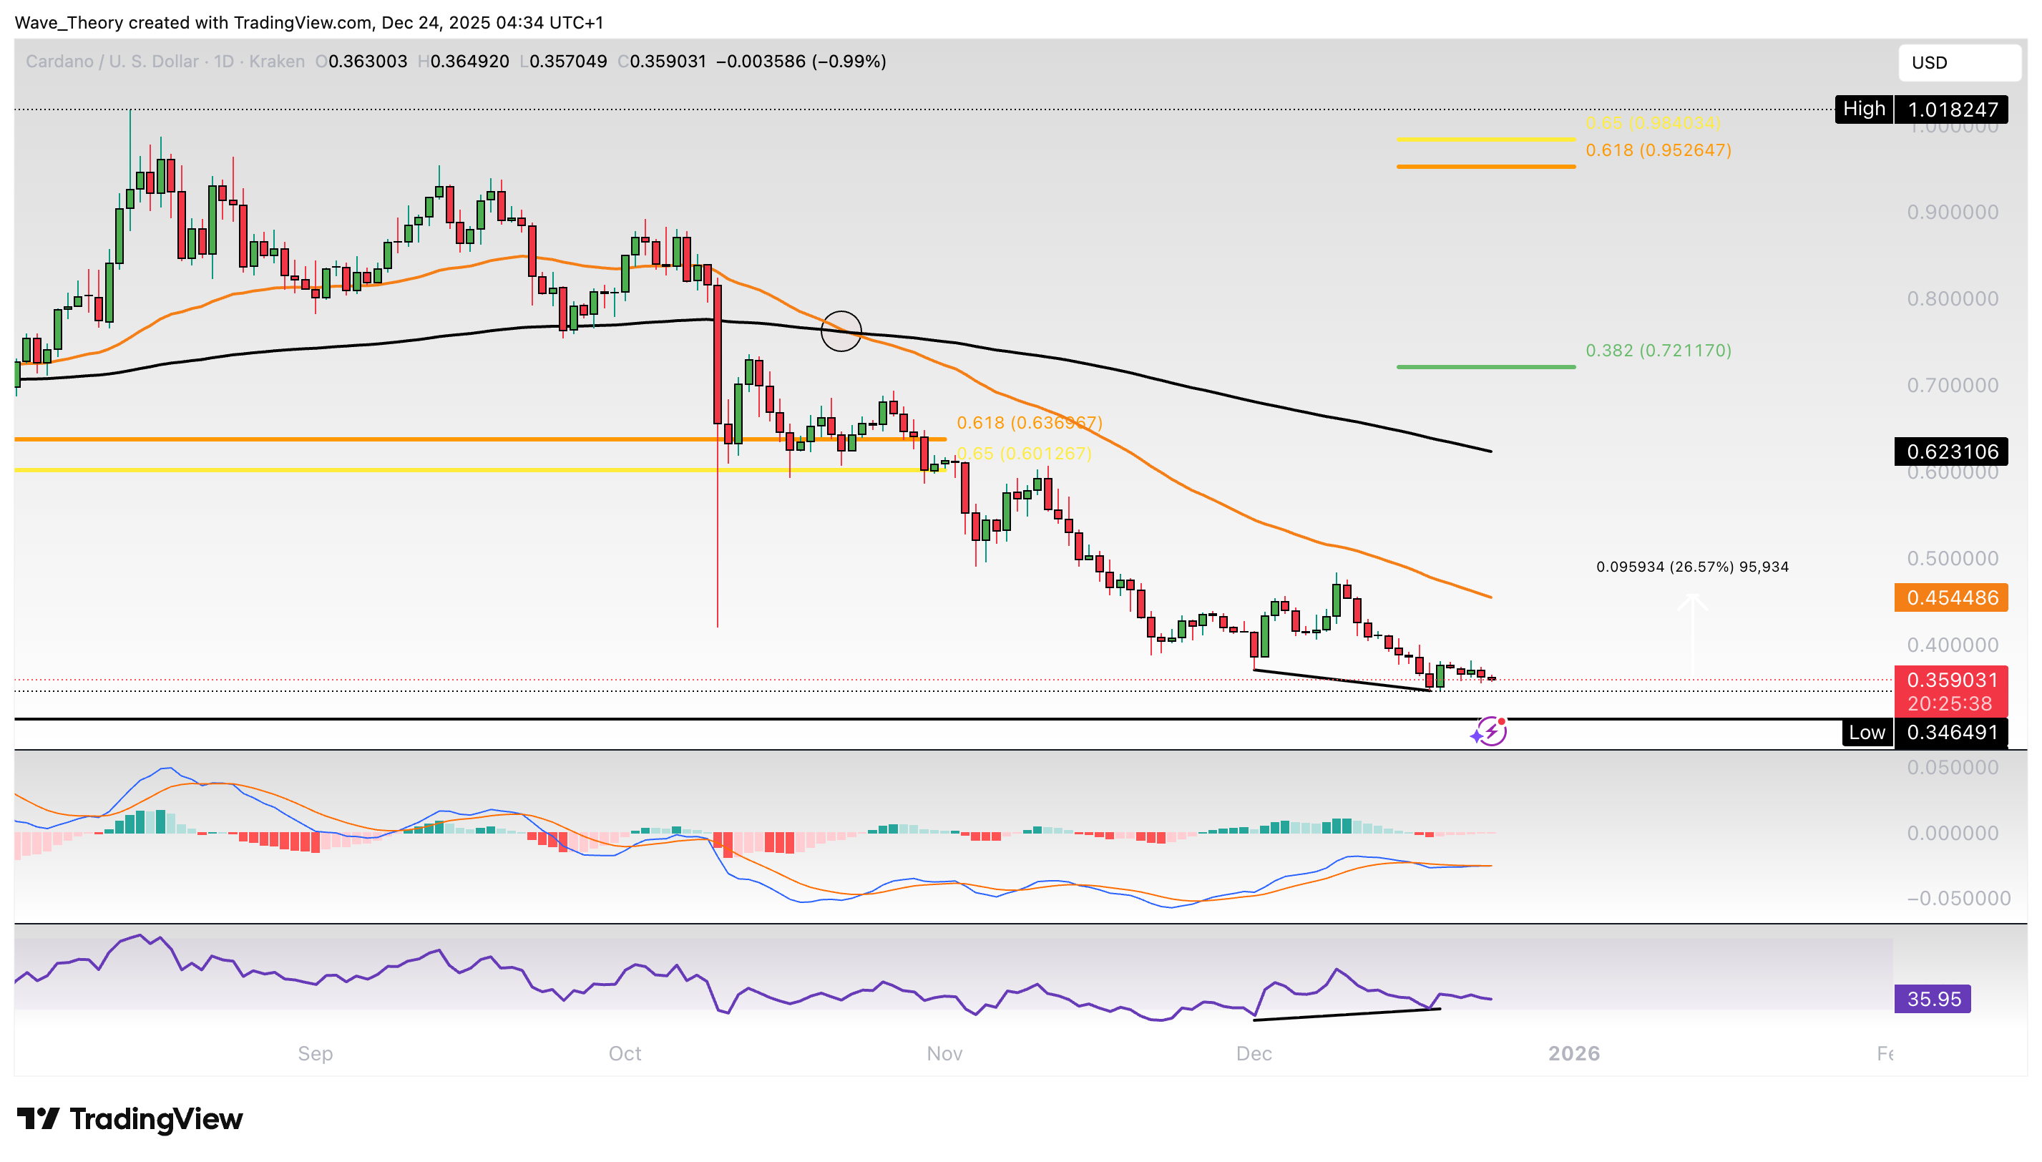Click the Cardano / U. S. Dollar symbol title

click(x=112, y=62)
